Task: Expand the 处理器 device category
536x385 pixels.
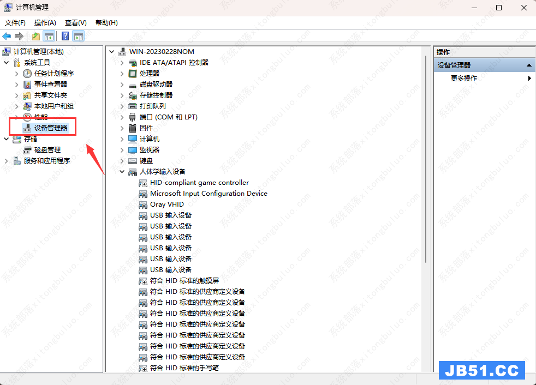Action: 122,74
